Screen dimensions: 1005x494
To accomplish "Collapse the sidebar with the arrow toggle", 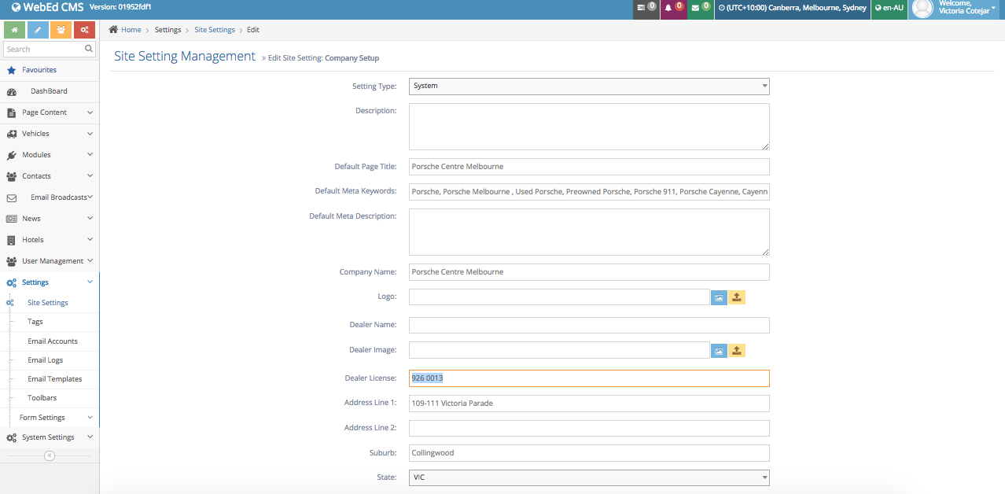I will [x=50, y=455].
